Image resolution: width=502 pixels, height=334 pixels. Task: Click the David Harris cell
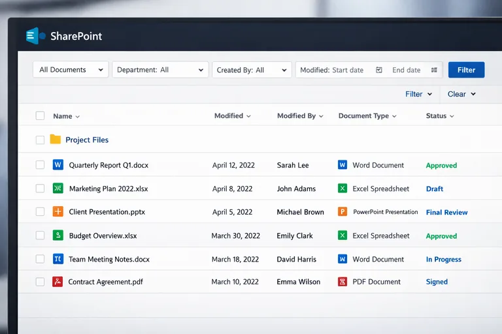[297, 259]
